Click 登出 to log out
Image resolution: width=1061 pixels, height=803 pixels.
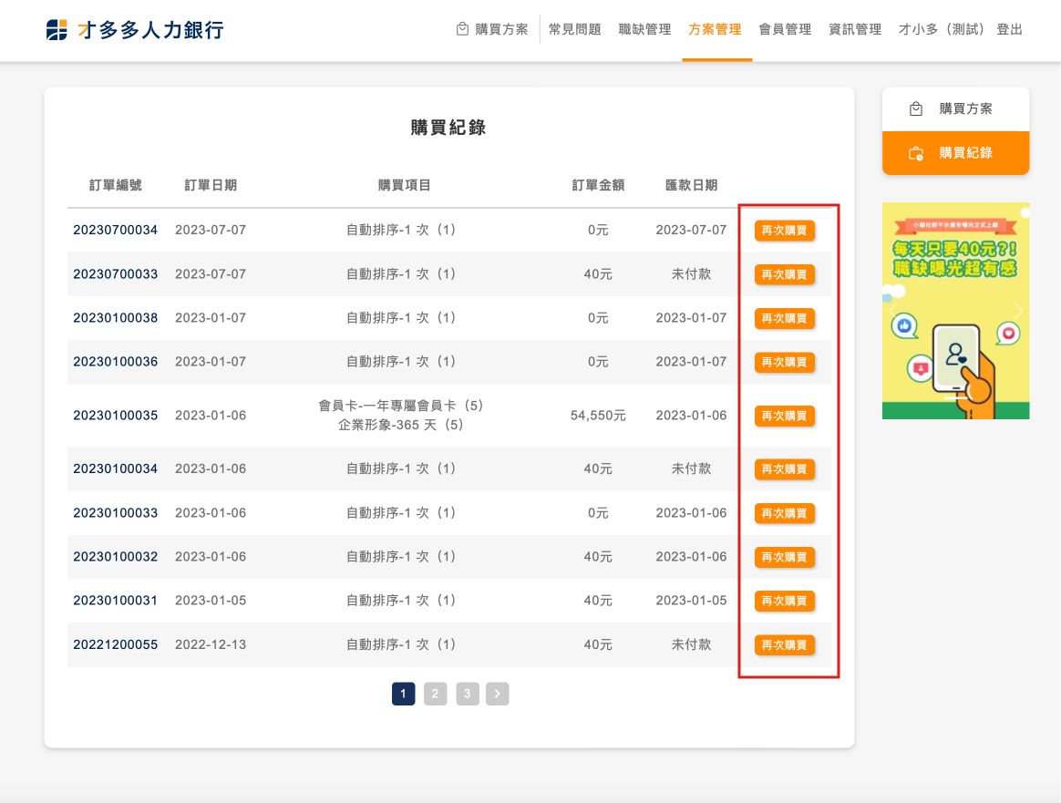coord(1009,29)
